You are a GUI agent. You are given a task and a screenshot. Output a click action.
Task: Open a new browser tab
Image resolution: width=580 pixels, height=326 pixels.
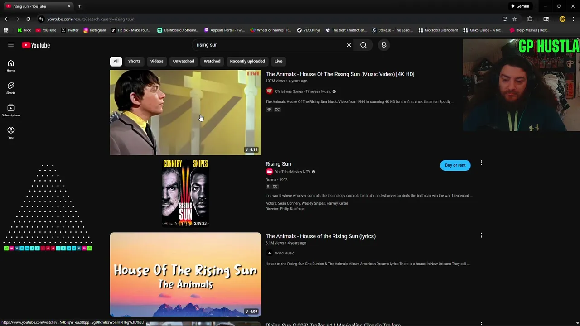click(80, 6)
